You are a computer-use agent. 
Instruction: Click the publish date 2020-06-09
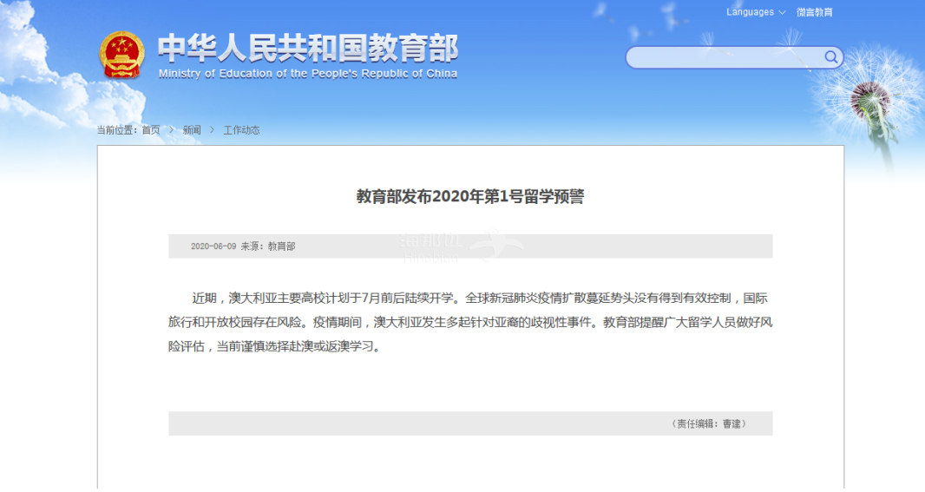pyautogui.click(x=213, y=246)
